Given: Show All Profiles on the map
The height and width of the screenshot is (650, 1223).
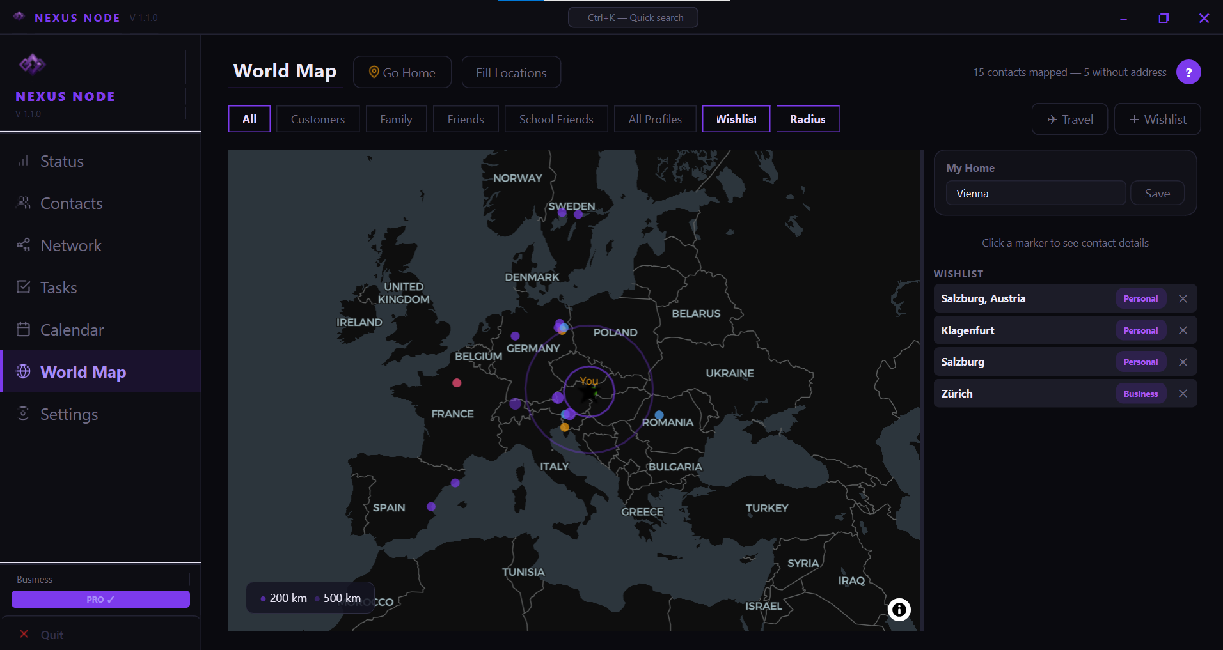Looking at the screenshot, I should pyautogui.click(x=655, y=119).
